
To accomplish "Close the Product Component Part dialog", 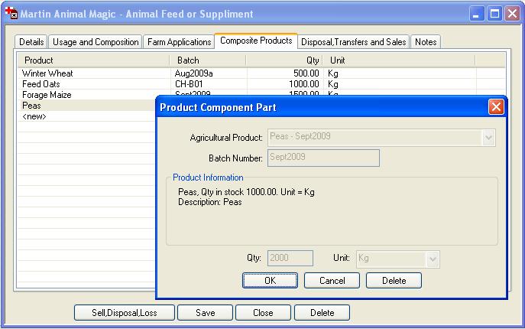I will [x=496, y=107].
